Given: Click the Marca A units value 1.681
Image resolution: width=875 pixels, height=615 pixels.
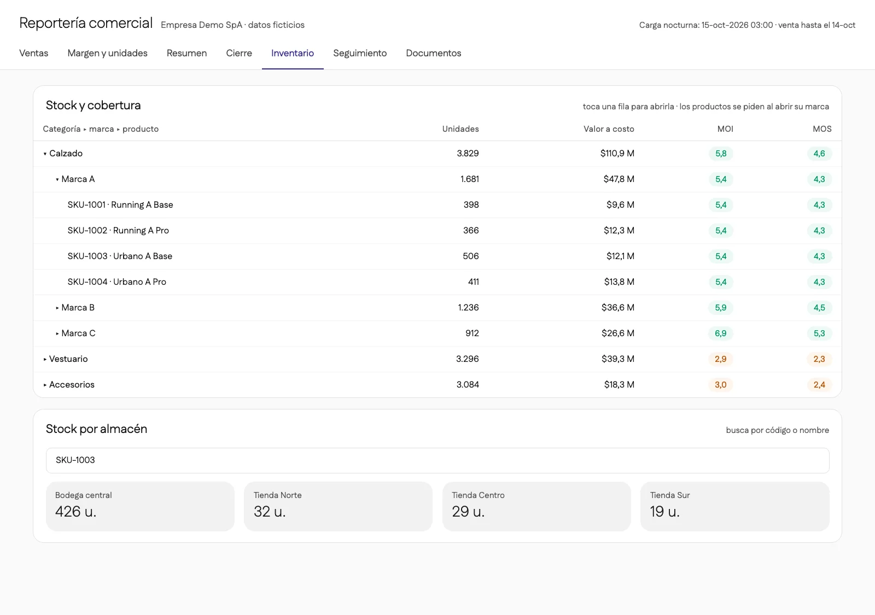Looking at the screenshot, I should [x=470, y=179].
